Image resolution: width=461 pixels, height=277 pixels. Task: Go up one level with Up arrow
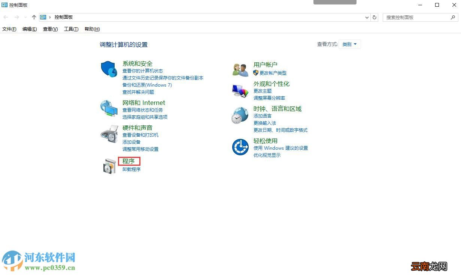click(34, 17)
